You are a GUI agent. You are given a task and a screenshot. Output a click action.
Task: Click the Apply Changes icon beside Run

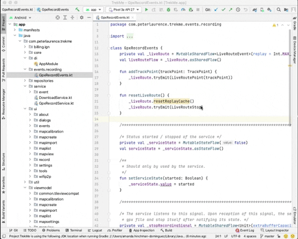[x=153, y=10]
